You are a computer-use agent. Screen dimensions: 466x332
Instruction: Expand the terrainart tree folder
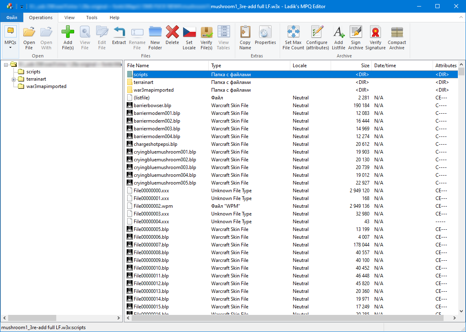13,79
